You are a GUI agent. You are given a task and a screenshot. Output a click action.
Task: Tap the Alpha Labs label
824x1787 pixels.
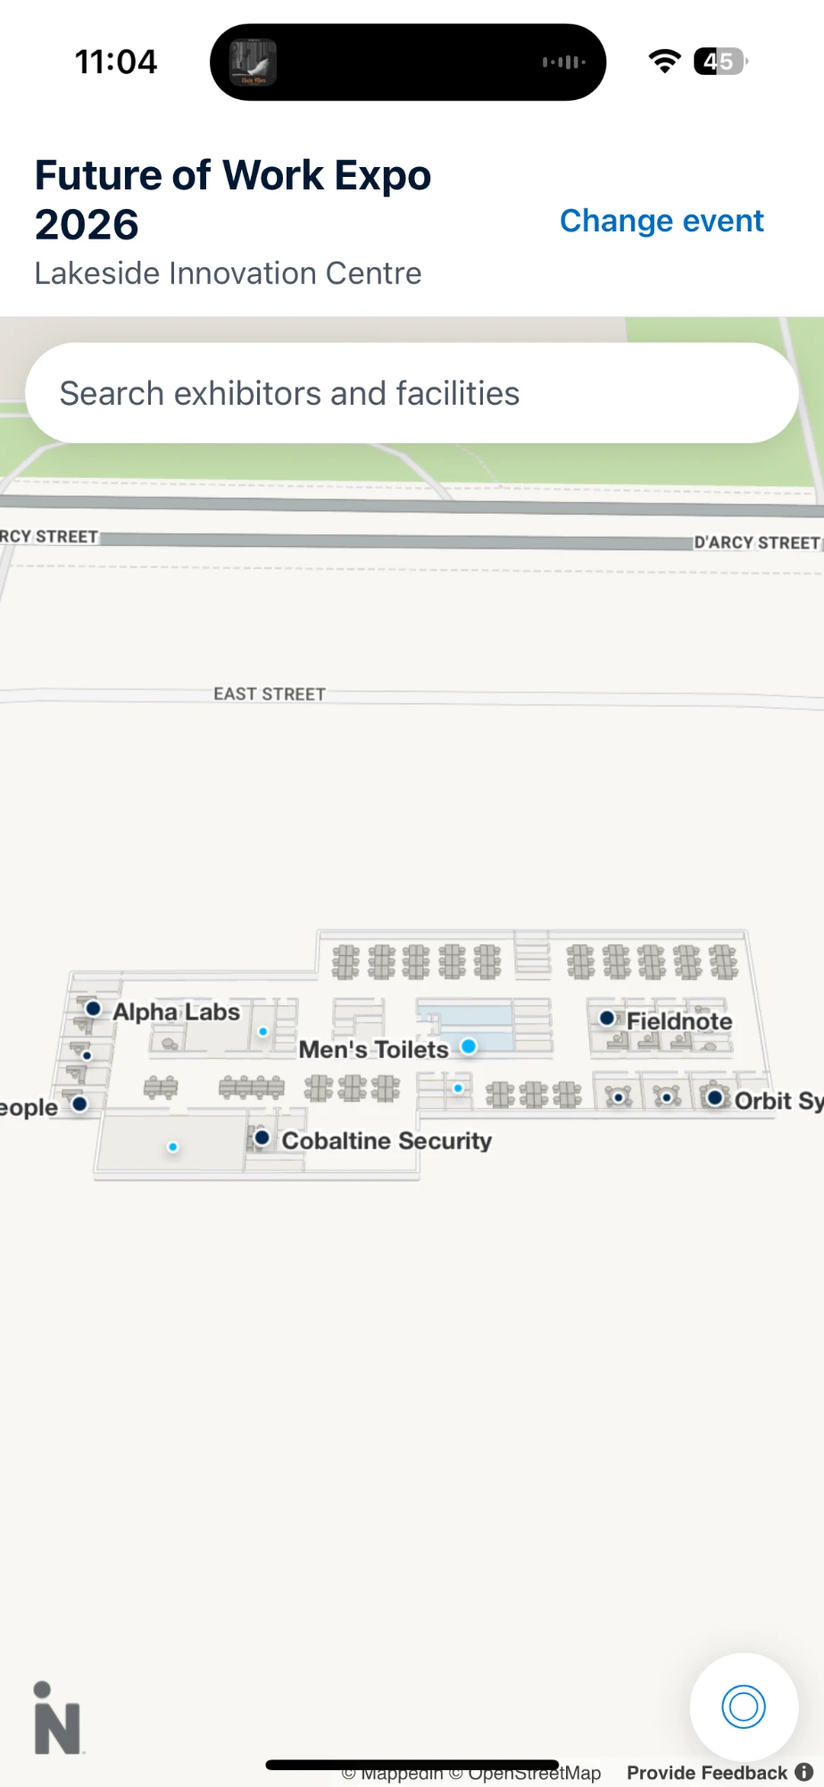coord(176,1011)
